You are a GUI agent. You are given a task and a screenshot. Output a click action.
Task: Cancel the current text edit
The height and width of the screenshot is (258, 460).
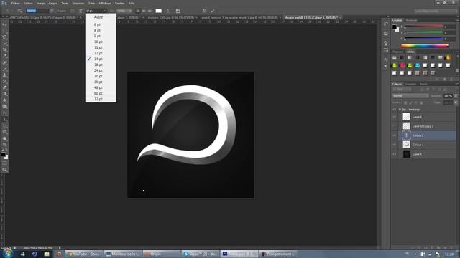click(x=204, y=11)
